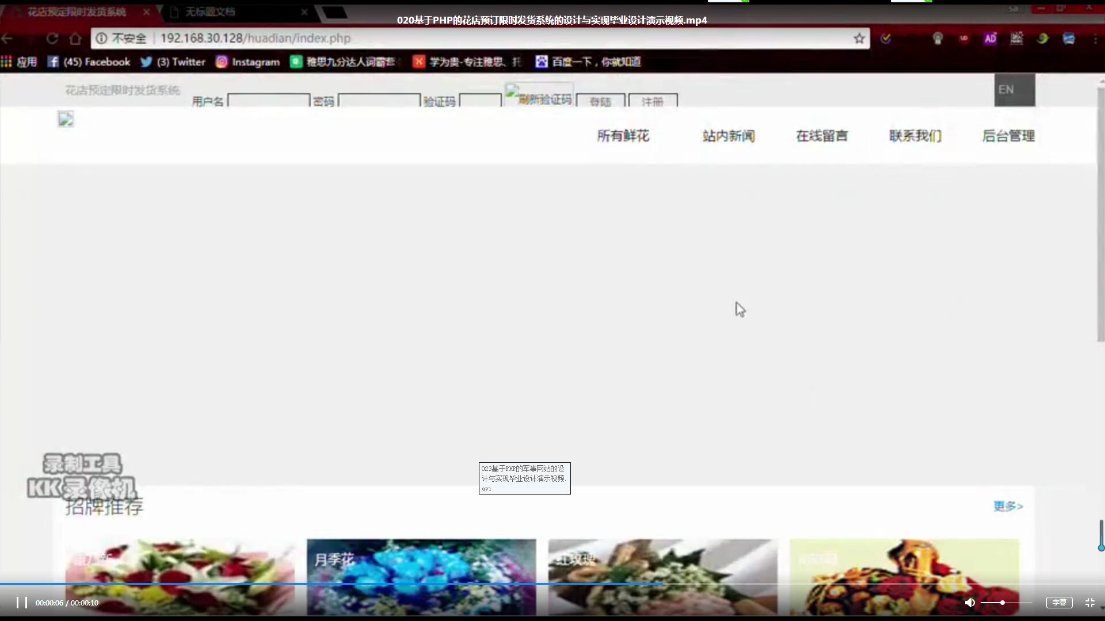
Task: Open the browser three-dot menu
Action: tap(1095, 39)
